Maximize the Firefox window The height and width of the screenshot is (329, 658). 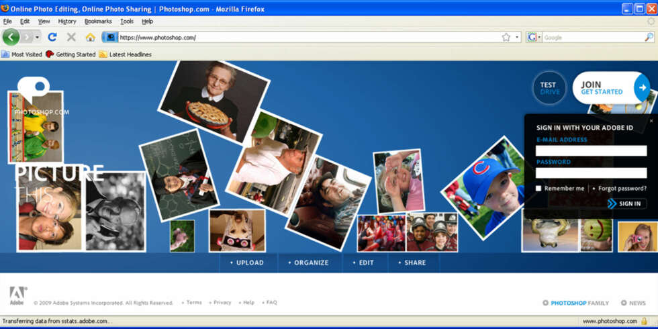point(639,8)
